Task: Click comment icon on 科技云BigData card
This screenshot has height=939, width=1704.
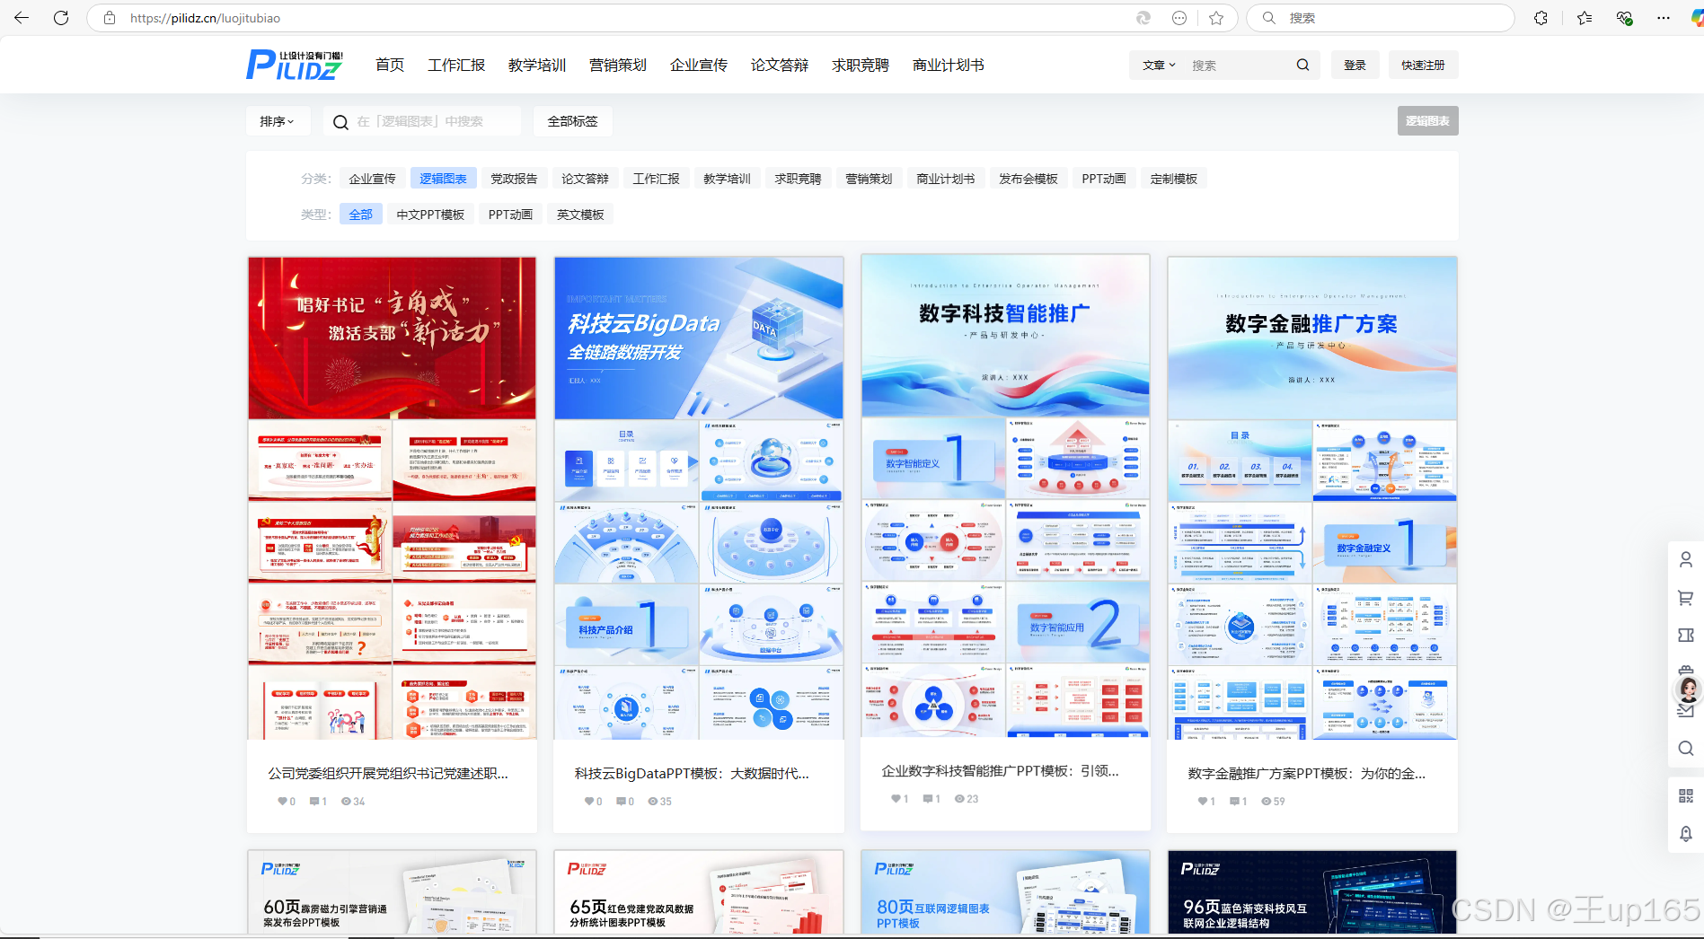Action: [622, 802]
